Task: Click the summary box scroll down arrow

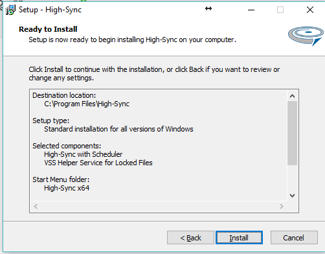Action: click(x=292, y=196)
